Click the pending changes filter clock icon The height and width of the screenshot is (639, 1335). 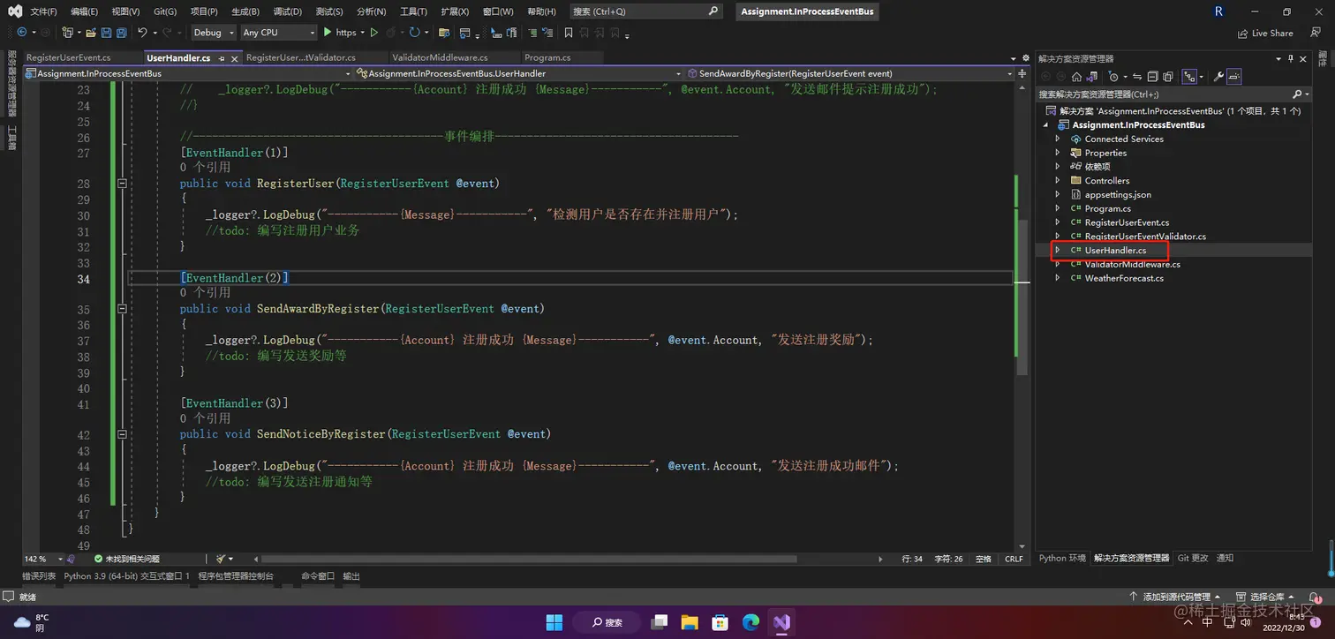coord(1112,77)
